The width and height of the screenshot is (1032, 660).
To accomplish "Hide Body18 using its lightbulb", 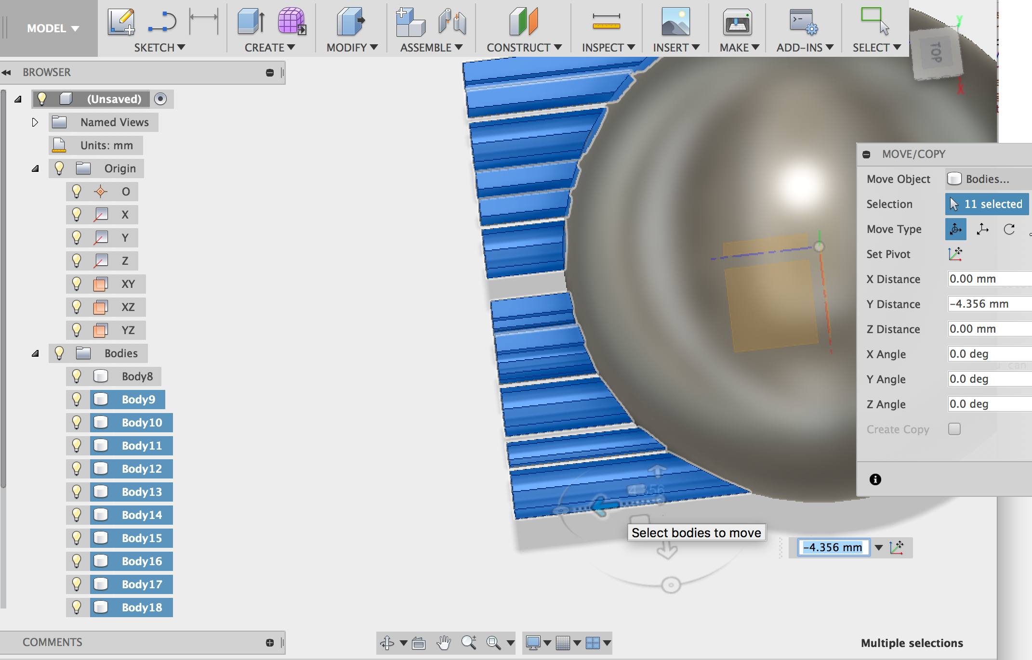I will (x=77, y=608).
